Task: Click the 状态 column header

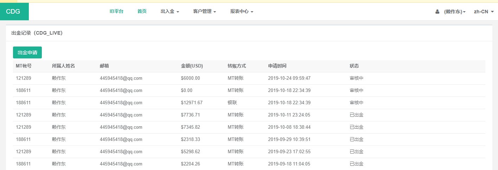Action: pos(354,66)
